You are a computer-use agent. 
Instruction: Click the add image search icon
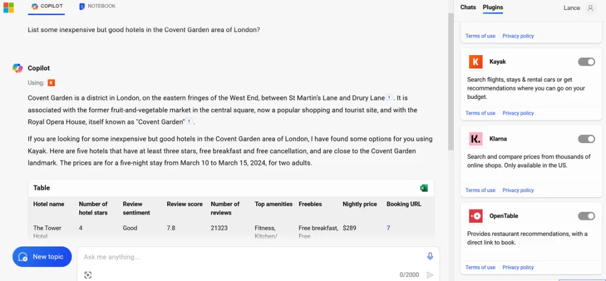(x=88, y=275)
